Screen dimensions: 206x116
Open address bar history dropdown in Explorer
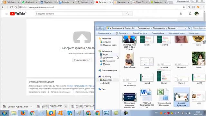point(185,28)
